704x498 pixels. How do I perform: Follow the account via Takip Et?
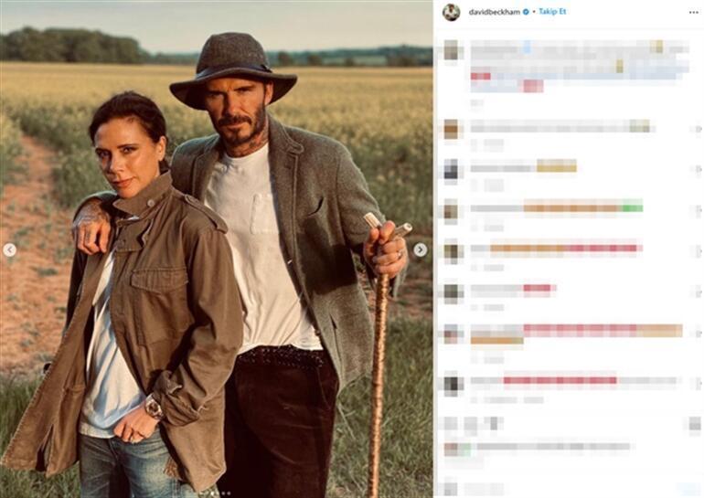click(552, 12)
